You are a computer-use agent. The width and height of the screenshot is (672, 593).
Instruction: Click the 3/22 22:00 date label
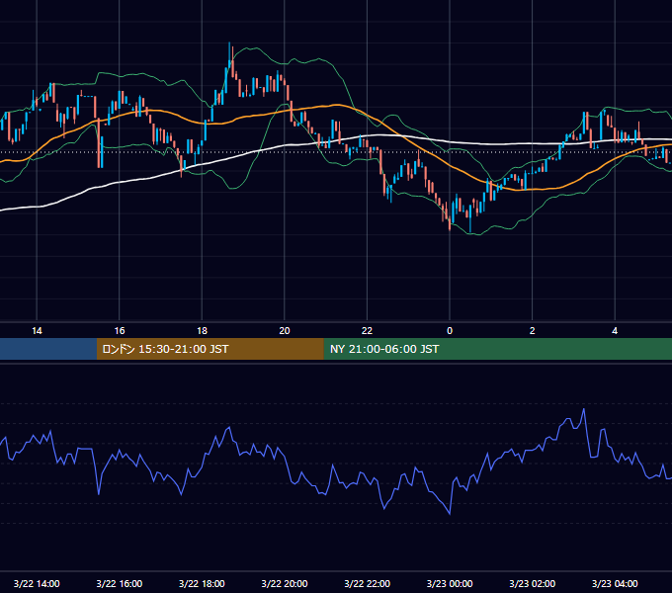tap(367, 583)
